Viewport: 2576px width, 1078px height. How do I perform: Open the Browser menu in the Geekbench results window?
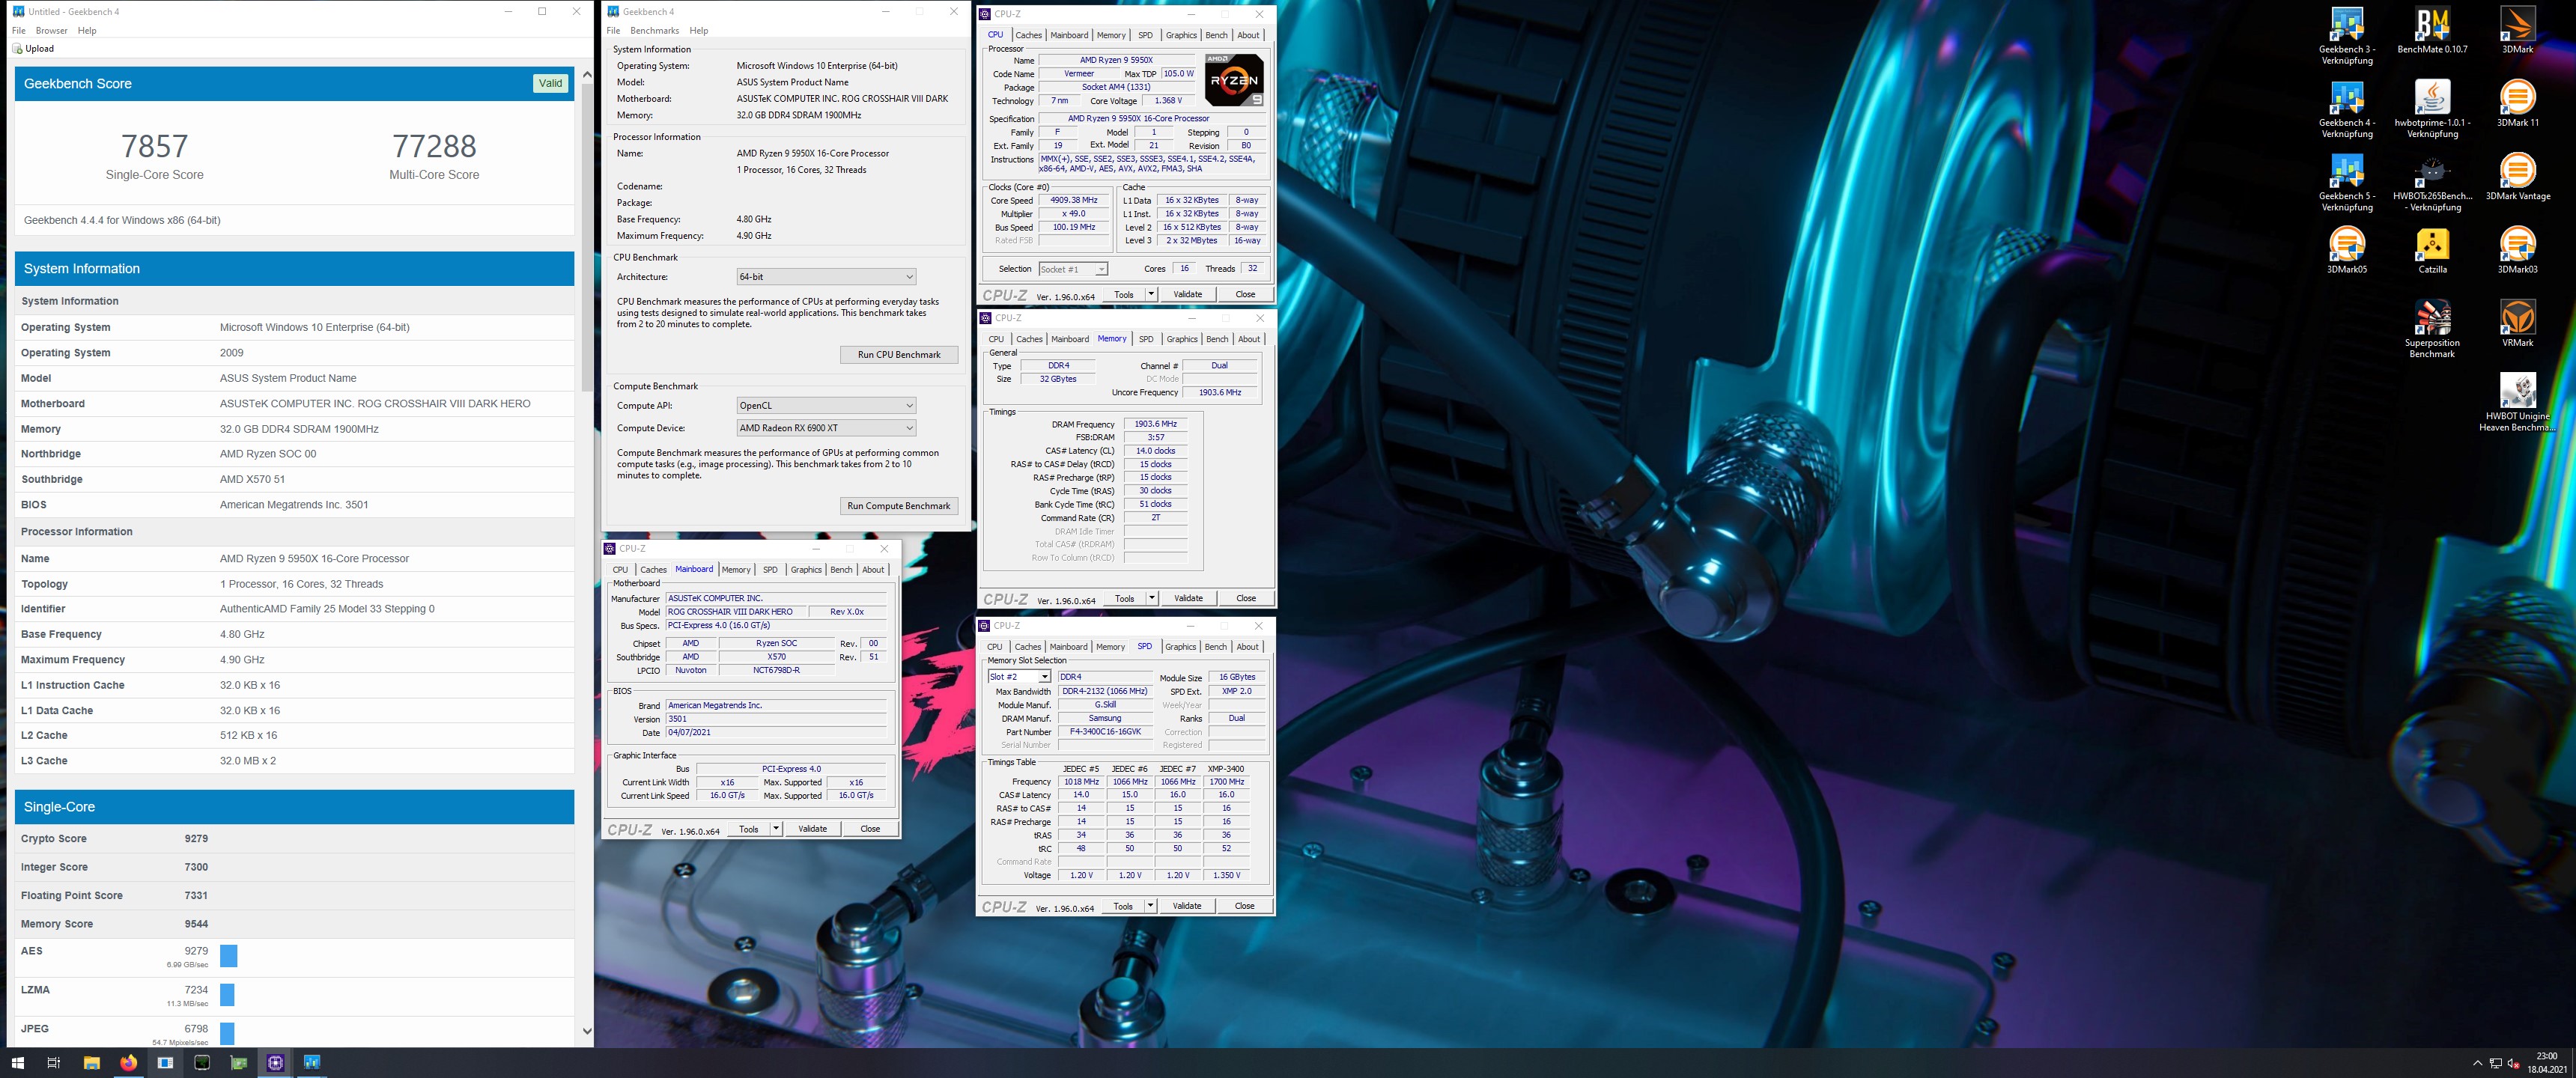(x=51, y=31)
